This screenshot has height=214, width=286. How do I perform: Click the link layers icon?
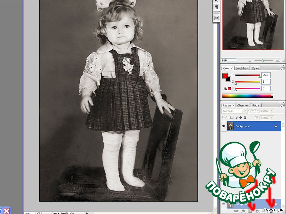click(x=237, y=211)
